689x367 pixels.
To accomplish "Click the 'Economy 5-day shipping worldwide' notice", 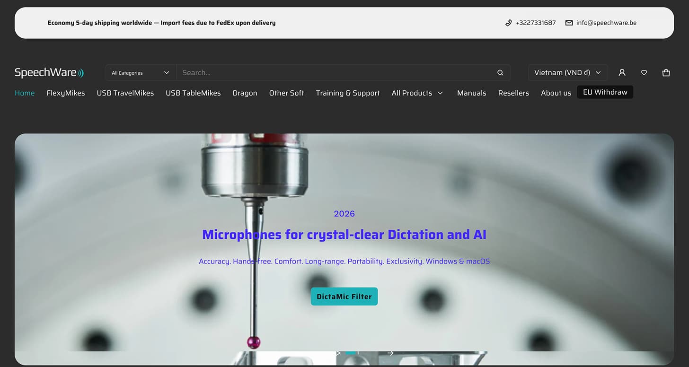I will coord(161,23).
